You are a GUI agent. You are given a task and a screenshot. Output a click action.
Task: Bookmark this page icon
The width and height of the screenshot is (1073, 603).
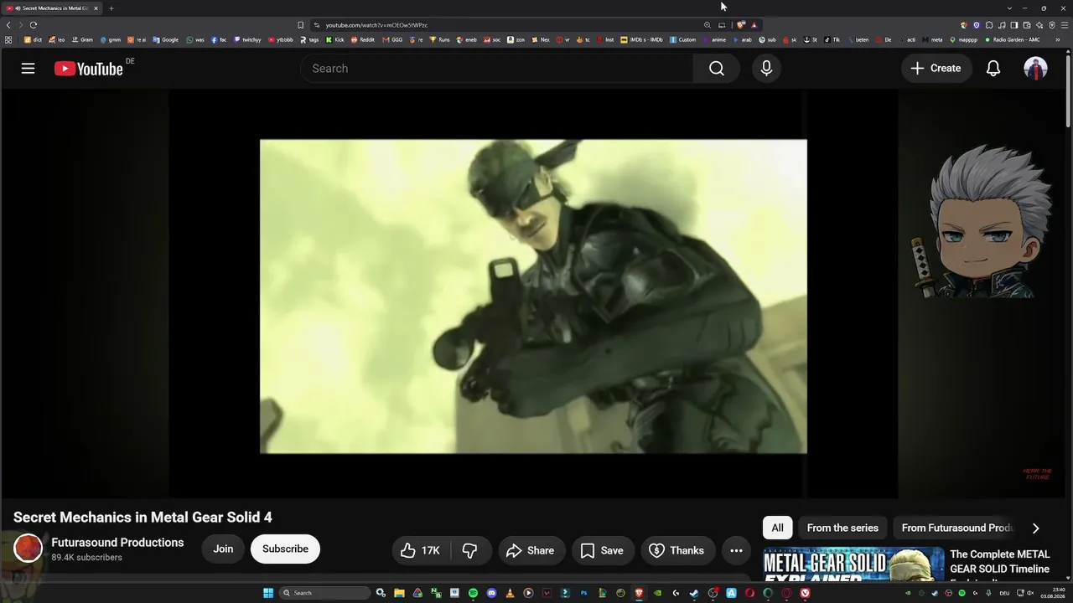301,25
